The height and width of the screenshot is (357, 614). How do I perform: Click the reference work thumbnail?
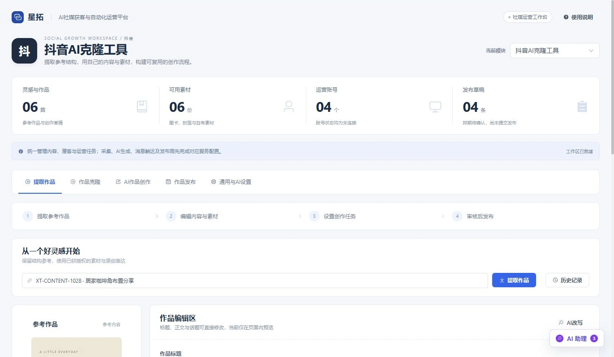click(x=77, y=347)
